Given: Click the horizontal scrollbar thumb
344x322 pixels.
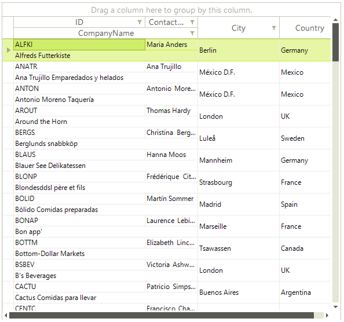Looking at the screenshot, I should (162, 316).
